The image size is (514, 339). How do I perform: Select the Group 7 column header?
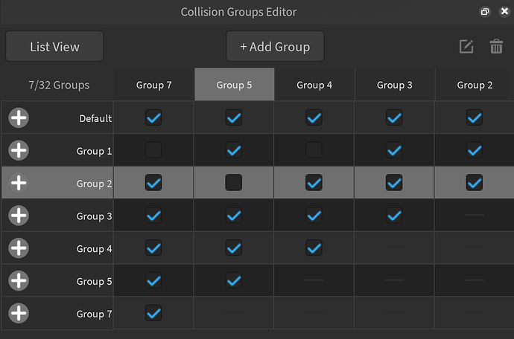pos(153,85)
